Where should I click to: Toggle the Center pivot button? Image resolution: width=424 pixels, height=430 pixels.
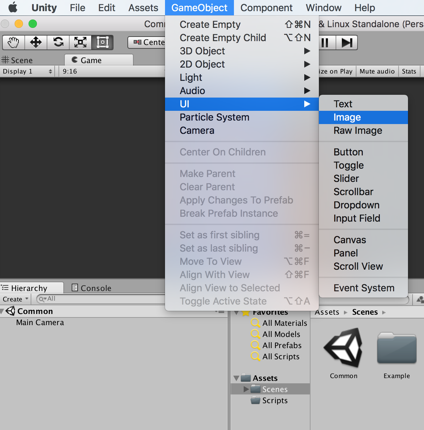tap(147, 42)
